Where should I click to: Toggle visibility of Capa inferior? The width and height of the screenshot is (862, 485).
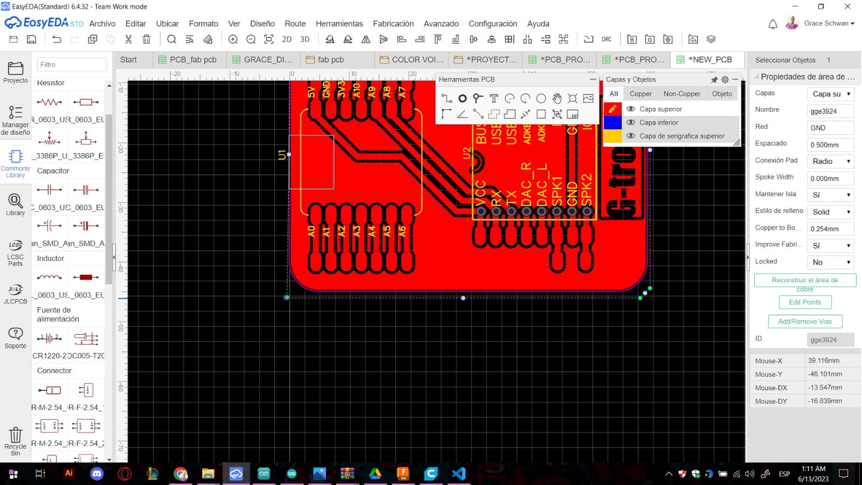tap(631, 122)
